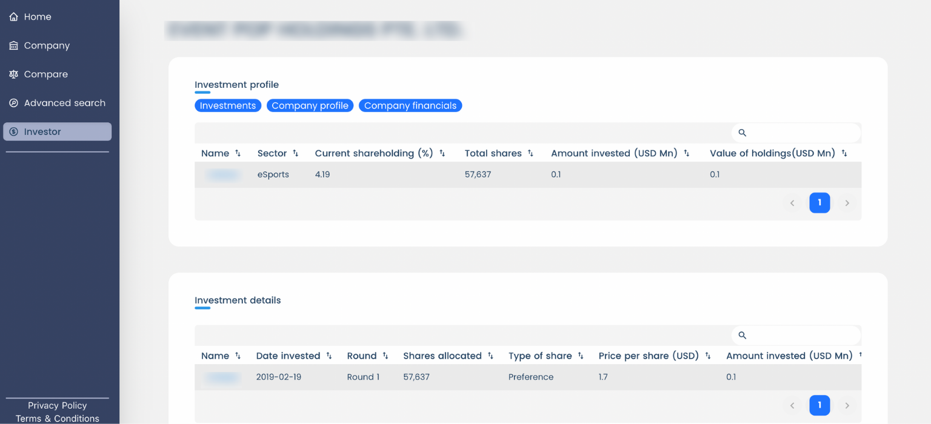Sort Investment details by Round column
Image resolution: width=931 pixels, height=424 pixels.
point(385,356)
